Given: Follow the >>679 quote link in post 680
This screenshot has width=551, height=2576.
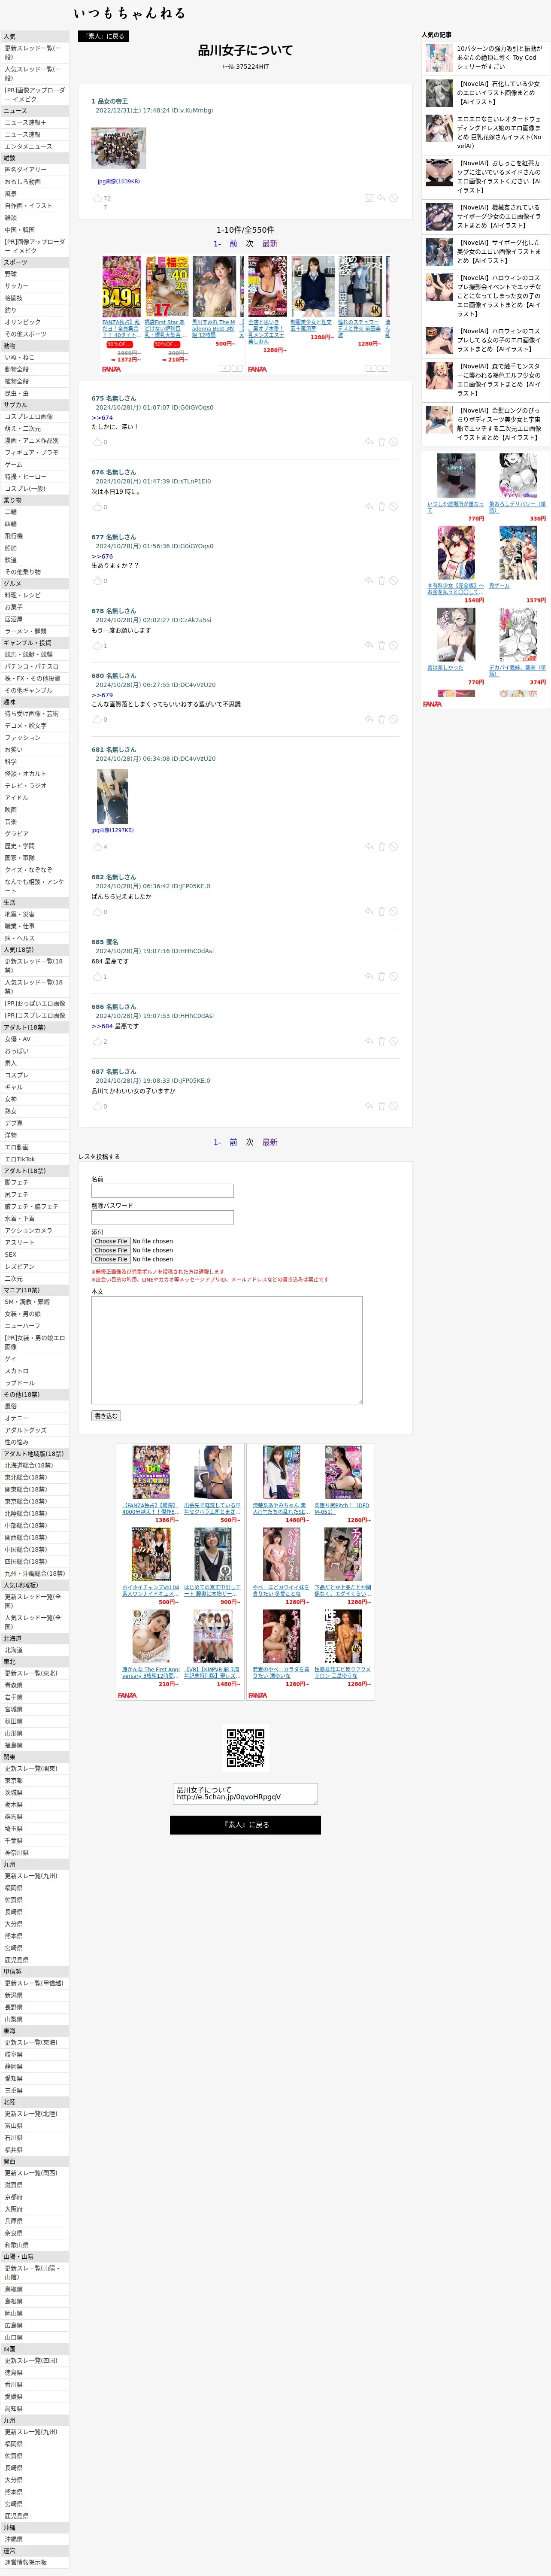Looking at the screenshot, I should (102, 695).
